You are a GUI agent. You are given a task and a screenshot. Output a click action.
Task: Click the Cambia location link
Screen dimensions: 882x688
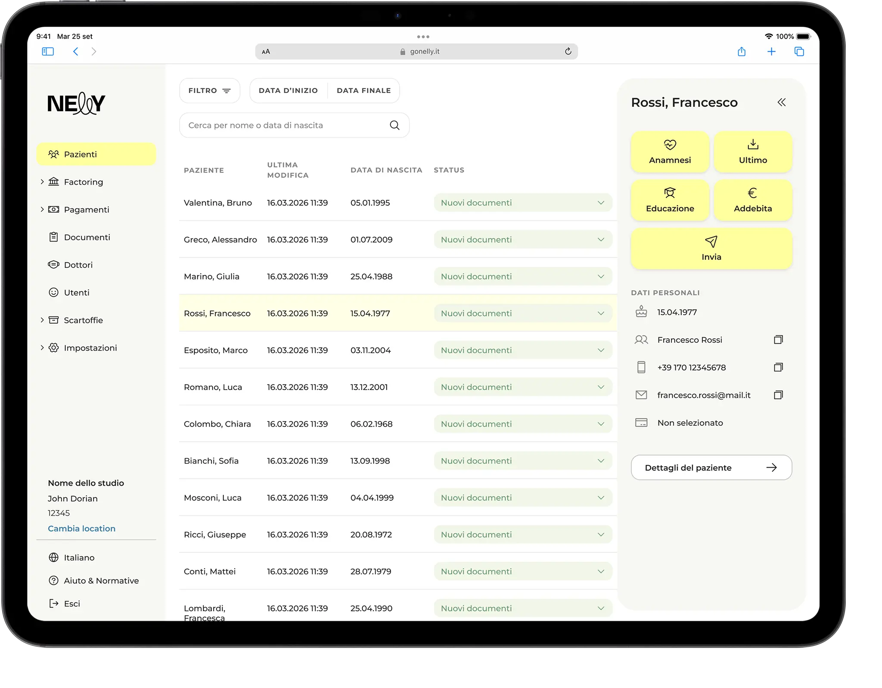(x=81, y=529)
